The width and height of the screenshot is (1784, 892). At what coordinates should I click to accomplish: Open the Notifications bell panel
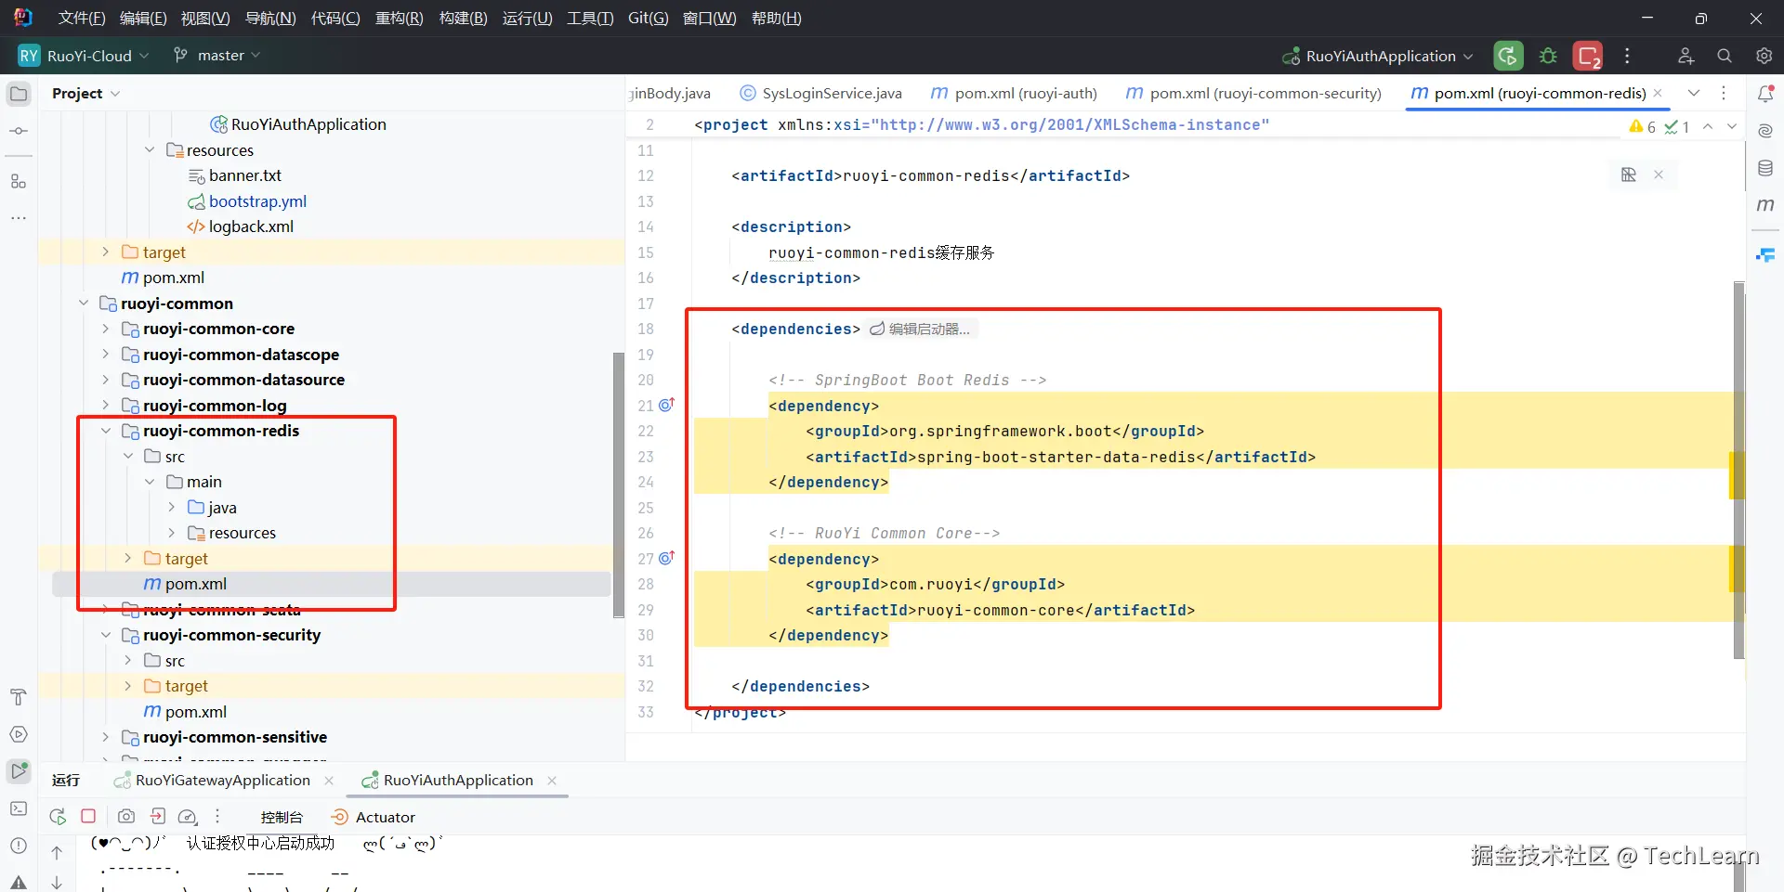(1765, 94)
